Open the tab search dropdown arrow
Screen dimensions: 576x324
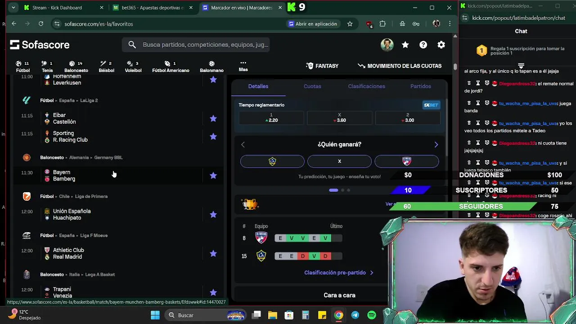click(x=13, y=8)
